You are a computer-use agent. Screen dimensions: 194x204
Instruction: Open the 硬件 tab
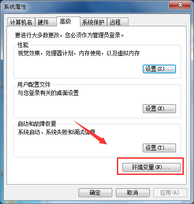tap(45, 22)
